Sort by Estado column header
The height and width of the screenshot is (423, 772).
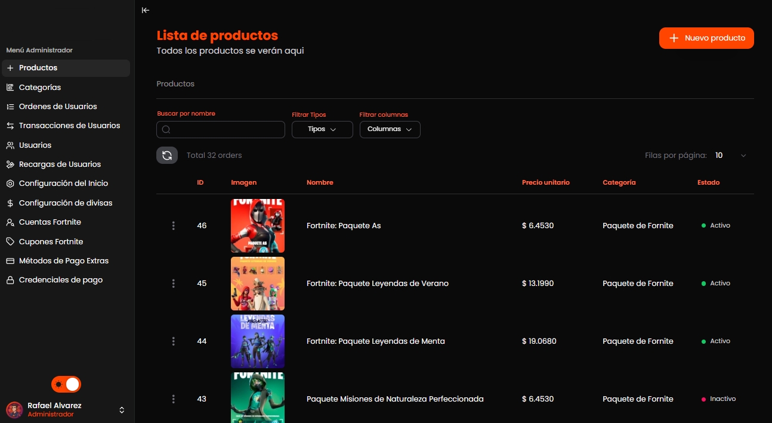[x=708, y=182]
